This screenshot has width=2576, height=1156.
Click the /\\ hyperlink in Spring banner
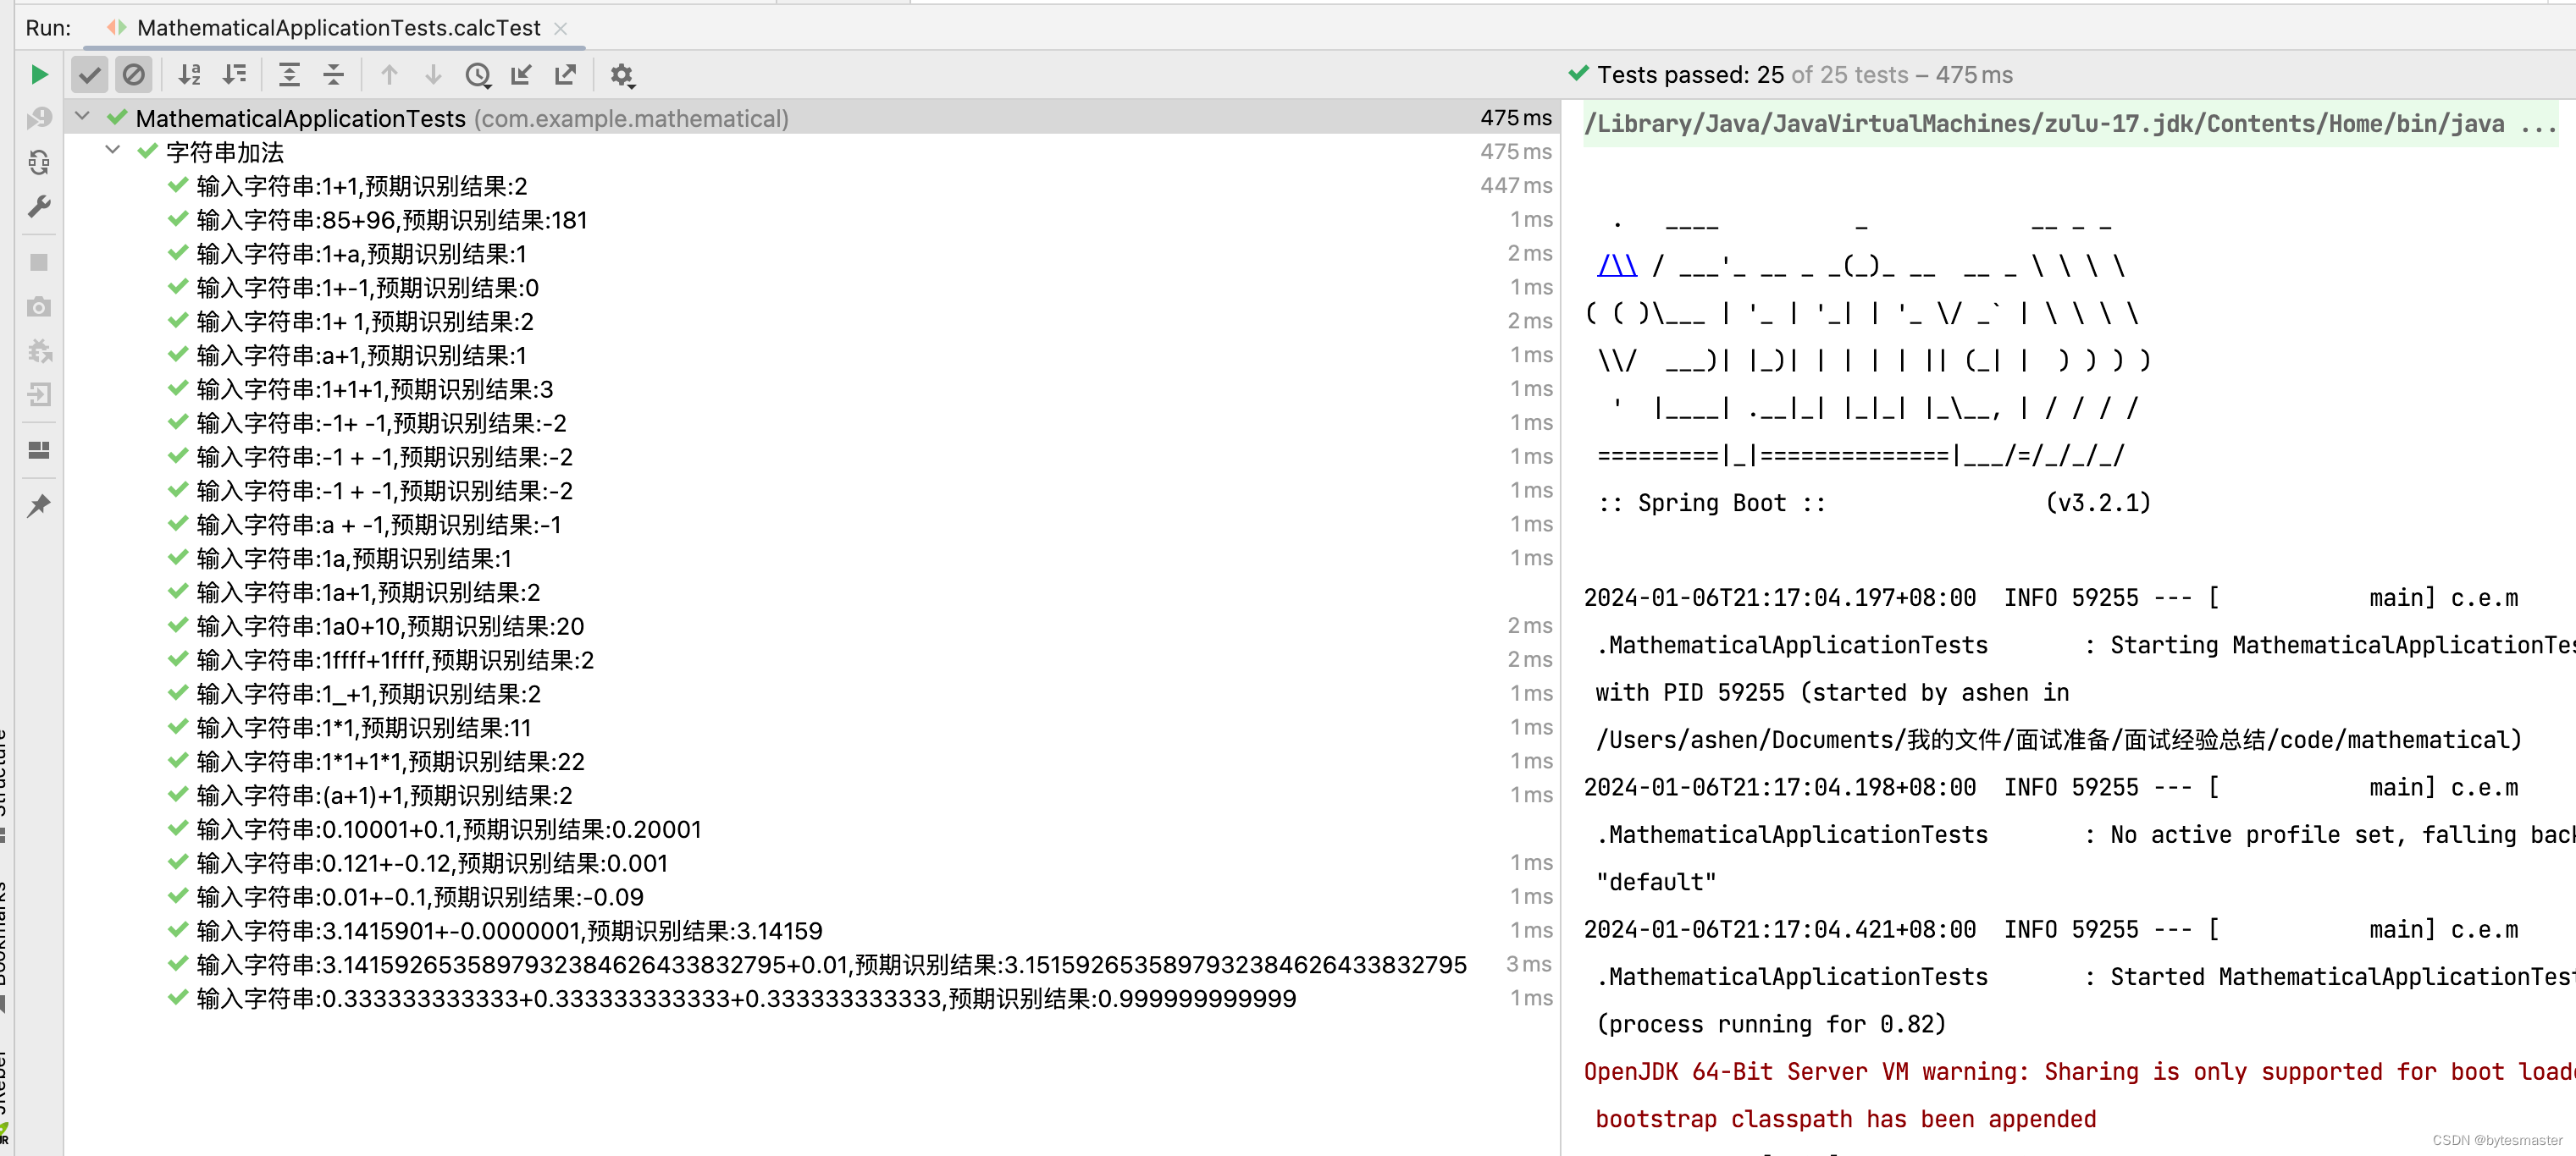[x=1617, y=266]
